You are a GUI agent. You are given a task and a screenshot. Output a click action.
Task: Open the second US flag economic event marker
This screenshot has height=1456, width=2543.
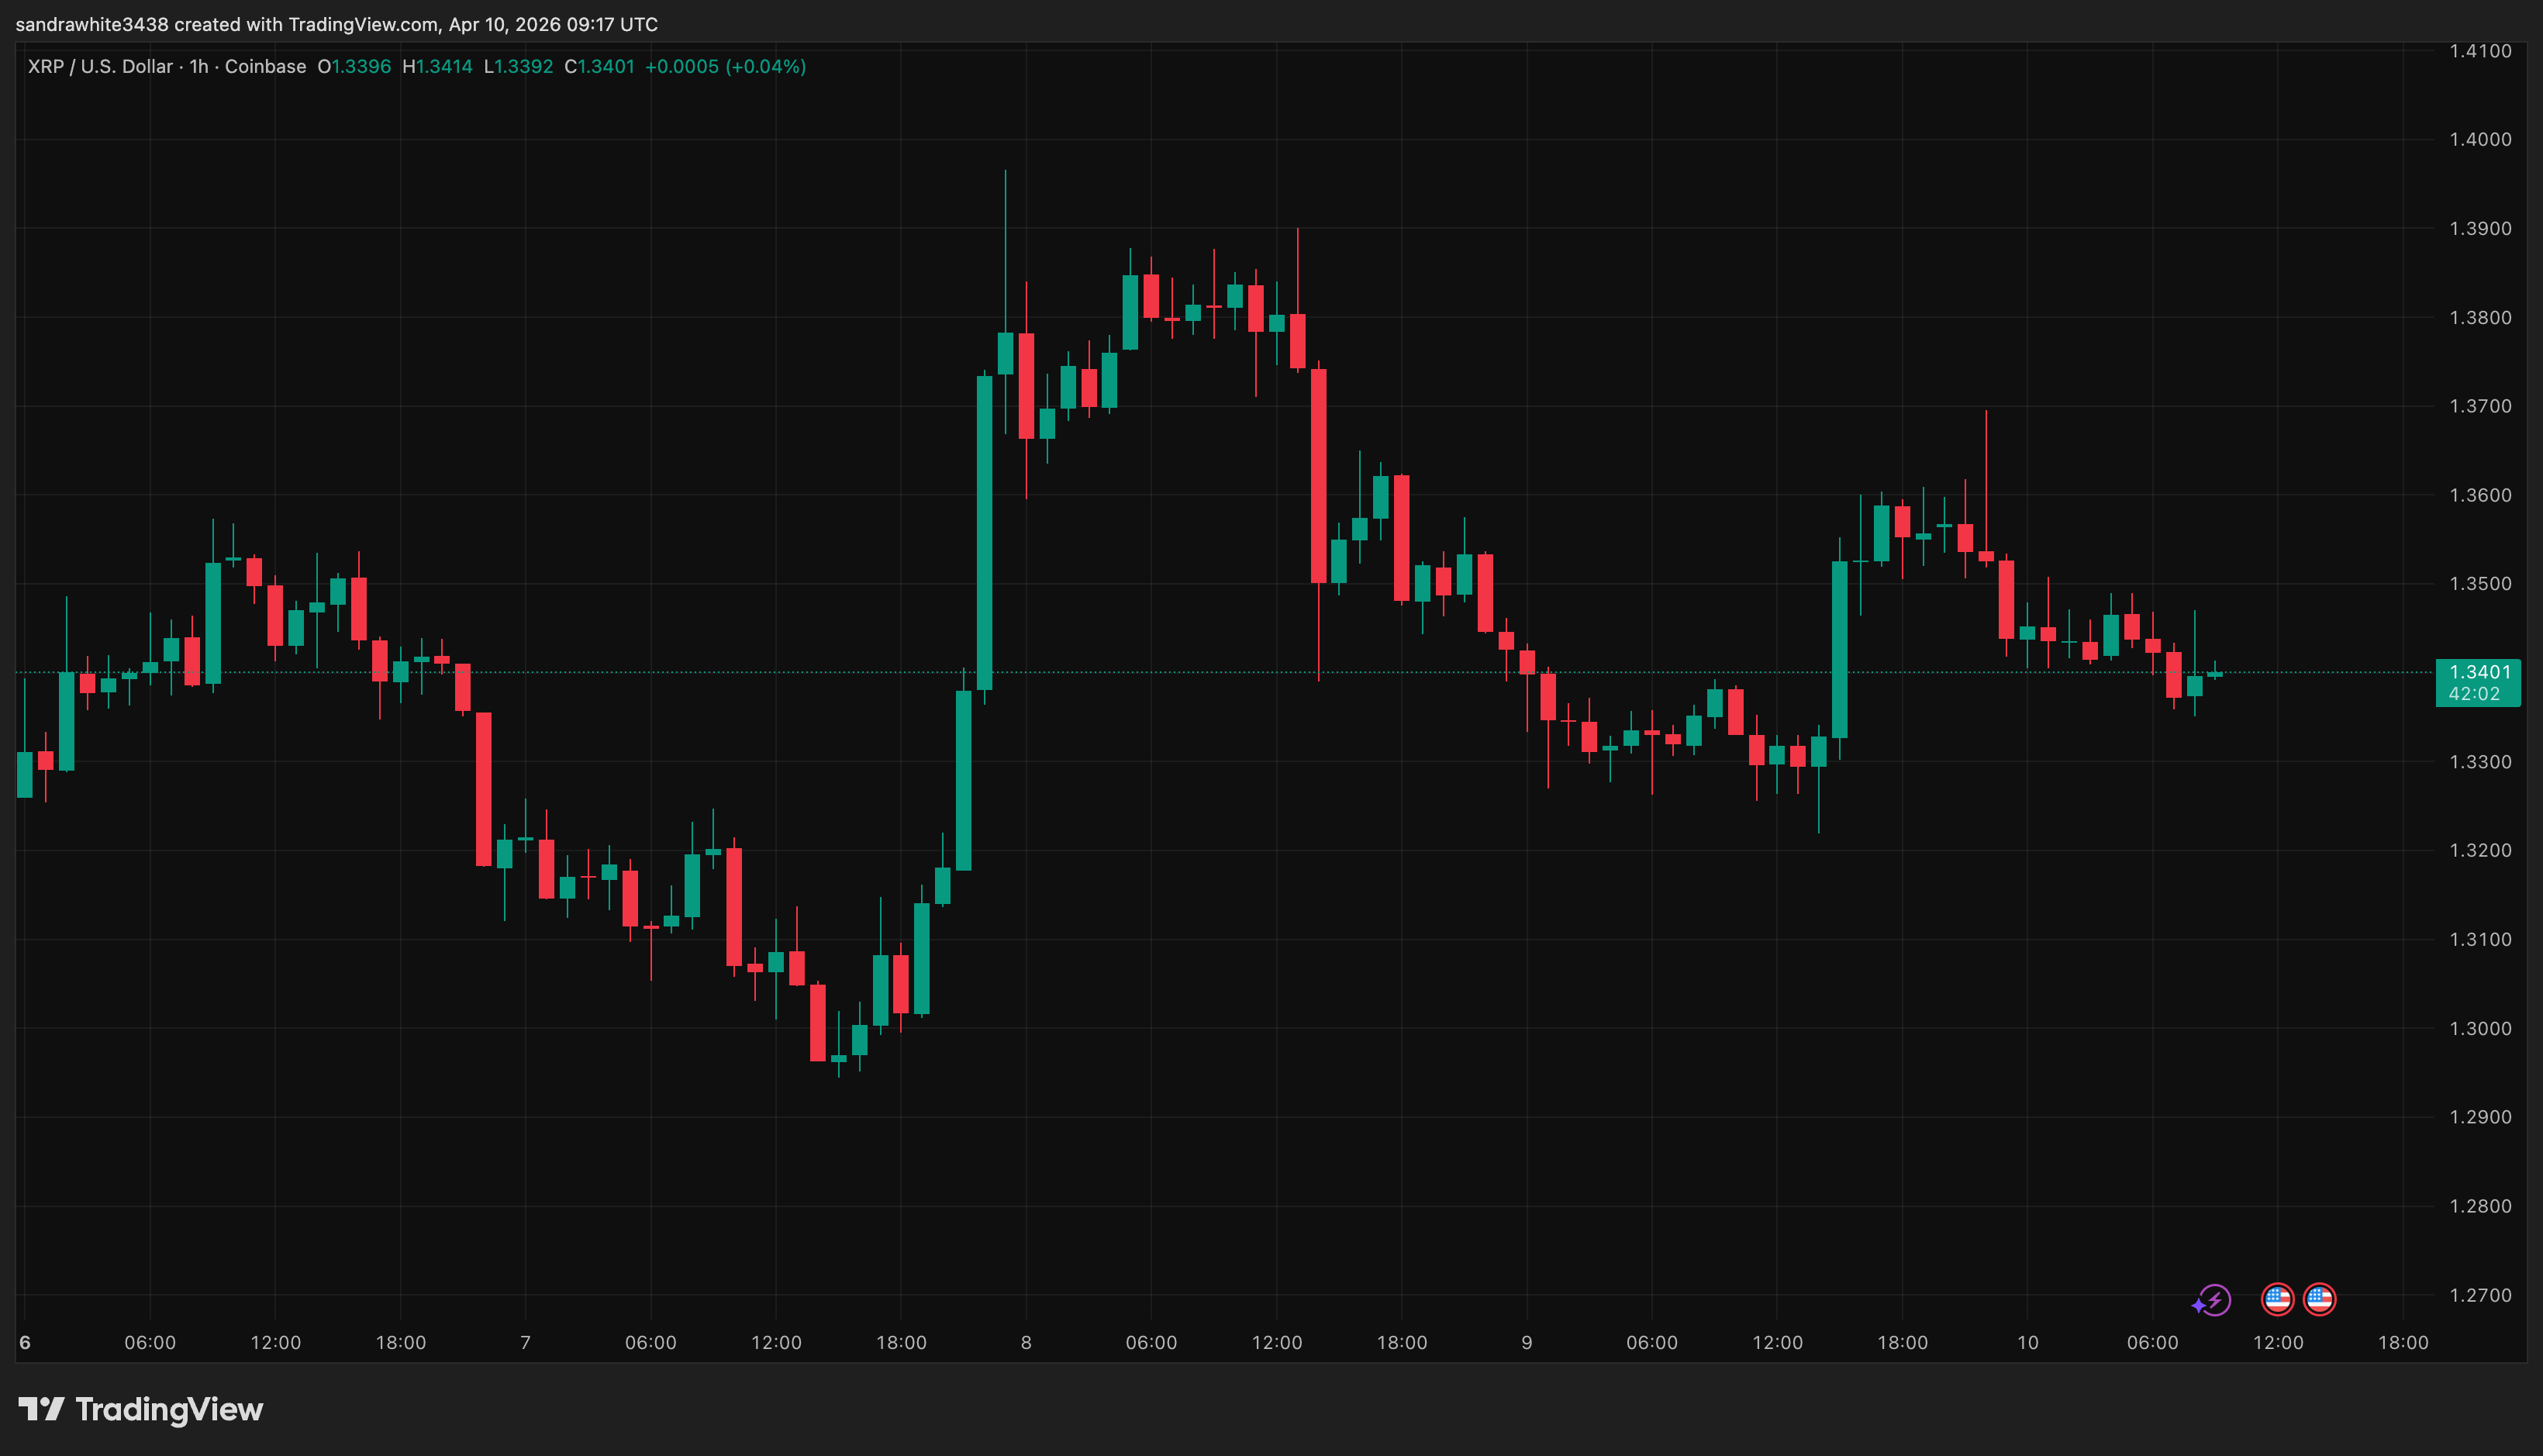pos(2318,1300)
